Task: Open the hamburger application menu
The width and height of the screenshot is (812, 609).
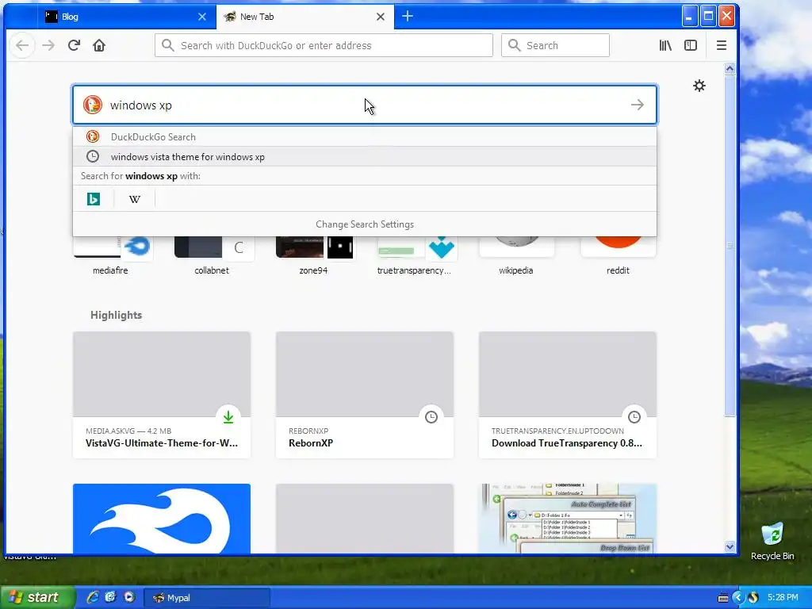Action: click(x=722, y=45)
